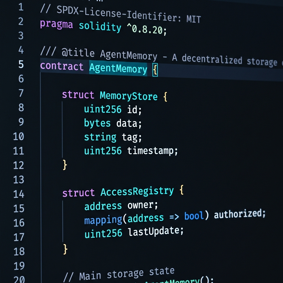The width and height of the screenshot is (283, 283).
Task: Click the 'lastUpdate;' field name
Action: click(156, 231)
